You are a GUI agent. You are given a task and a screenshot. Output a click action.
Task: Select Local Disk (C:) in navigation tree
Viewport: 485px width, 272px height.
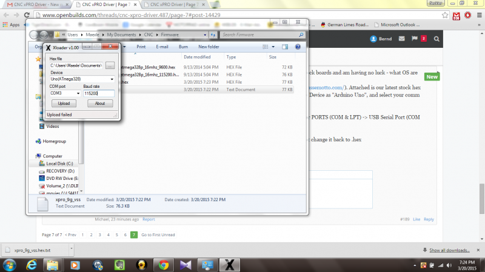[59, 163]
